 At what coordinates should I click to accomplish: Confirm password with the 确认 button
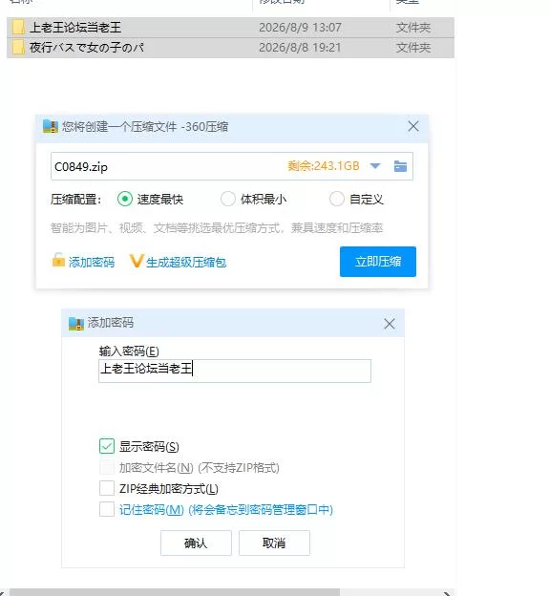click(x=196, y=543)
